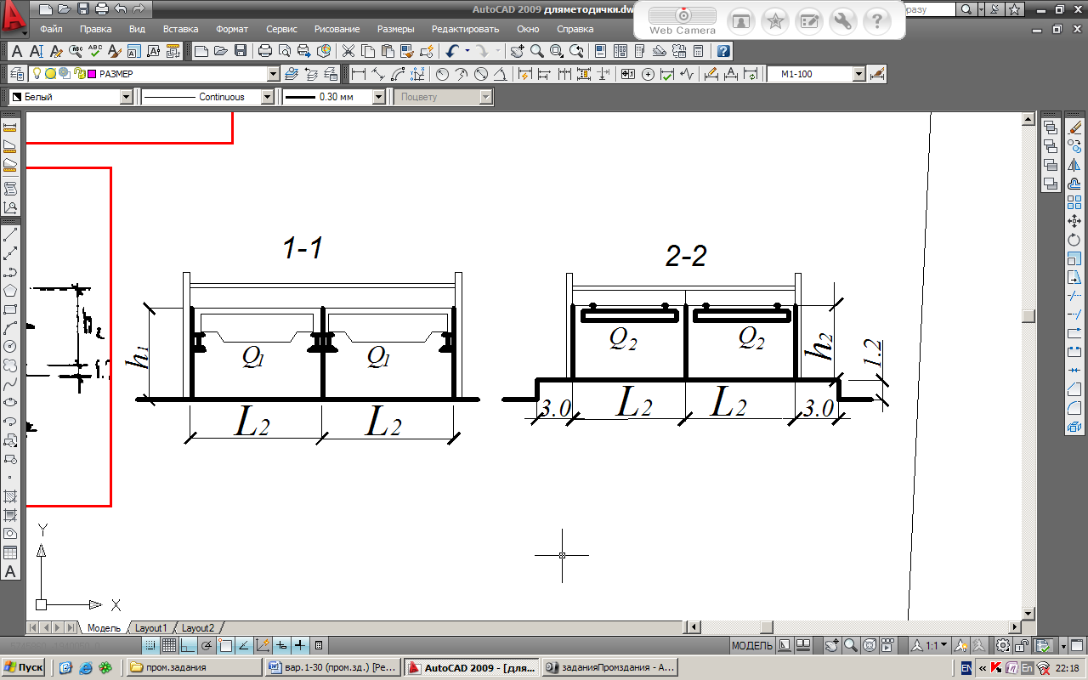This screenshot has height=680, width=1088.
Task: Open the Размеры menu
Action: [x=395, y=29]
